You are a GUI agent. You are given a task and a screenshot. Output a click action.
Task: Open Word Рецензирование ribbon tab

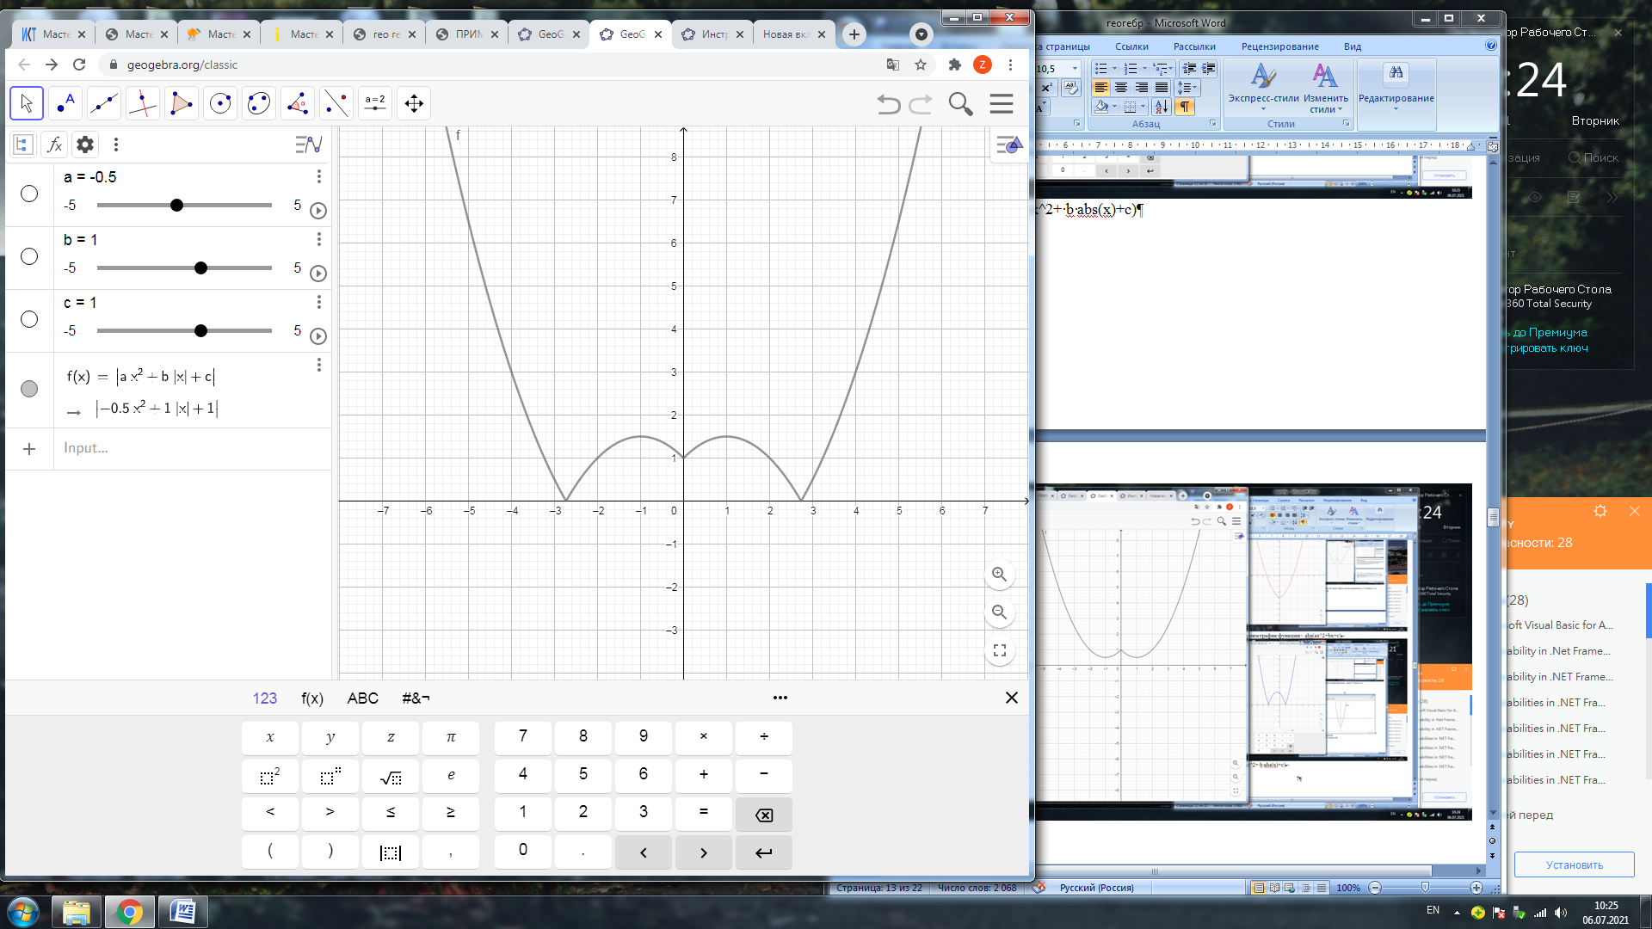point(1279,46)
